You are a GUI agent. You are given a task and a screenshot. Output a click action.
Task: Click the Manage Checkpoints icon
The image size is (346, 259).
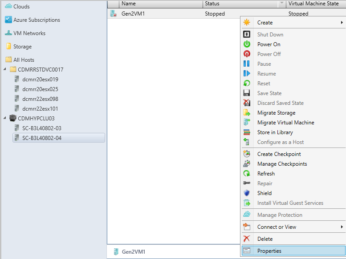247,164
